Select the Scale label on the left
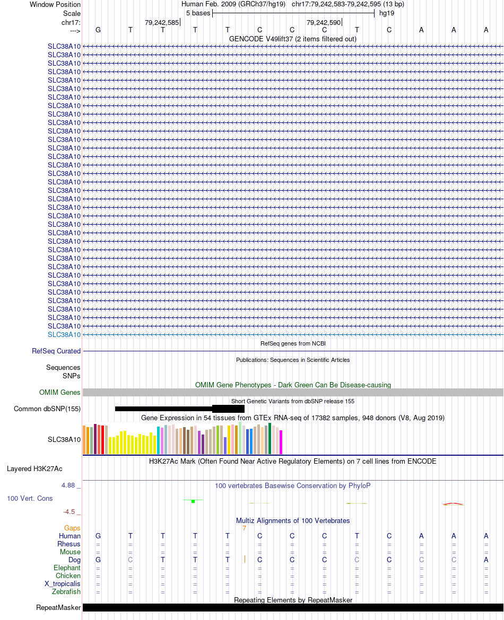 pos(72,13)
